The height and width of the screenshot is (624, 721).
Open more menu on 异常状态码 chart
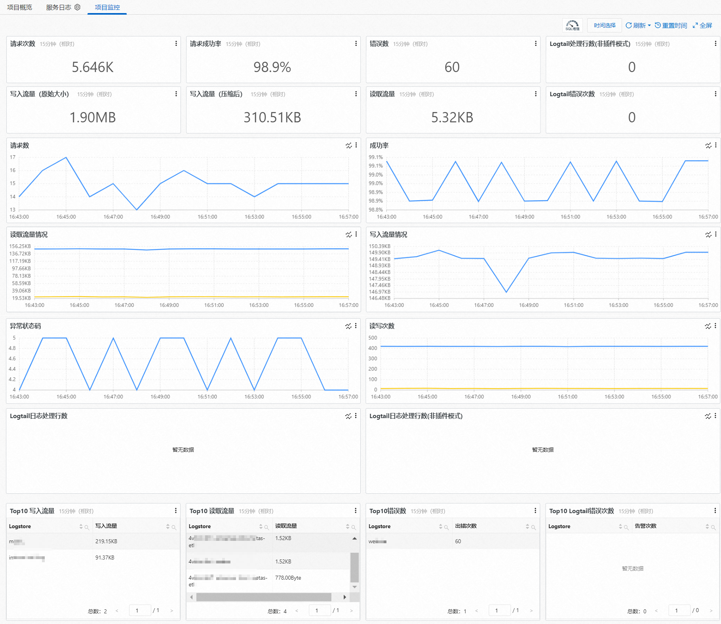[356, 326]
